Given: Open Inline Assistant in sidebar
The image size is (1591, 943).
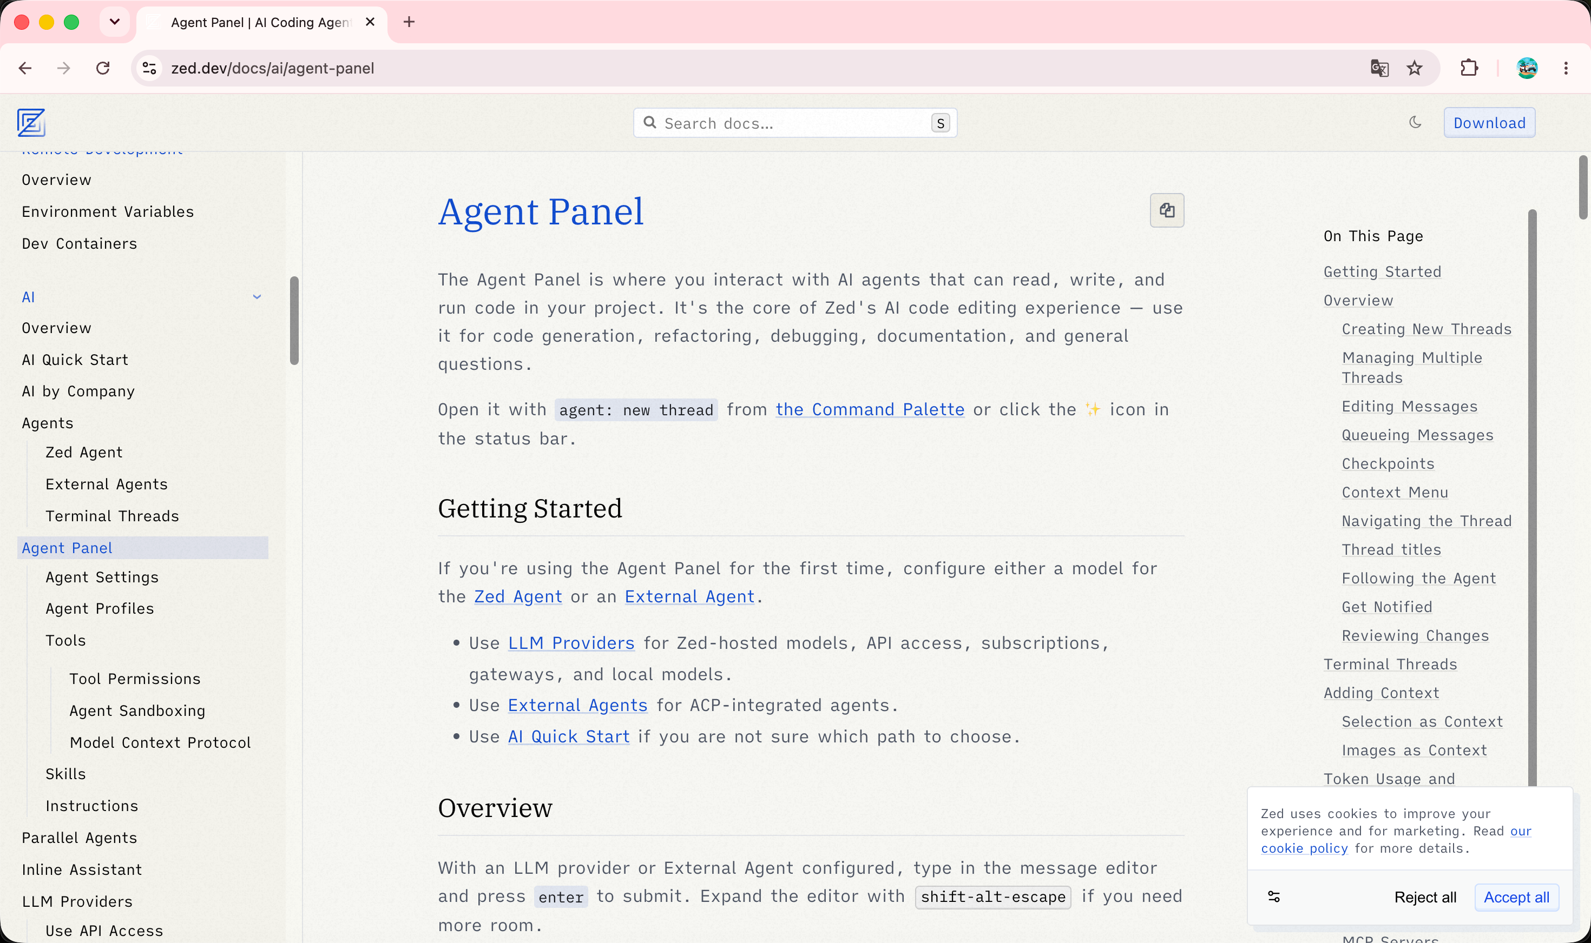Looking at the screenshot, I should [82, 869].
